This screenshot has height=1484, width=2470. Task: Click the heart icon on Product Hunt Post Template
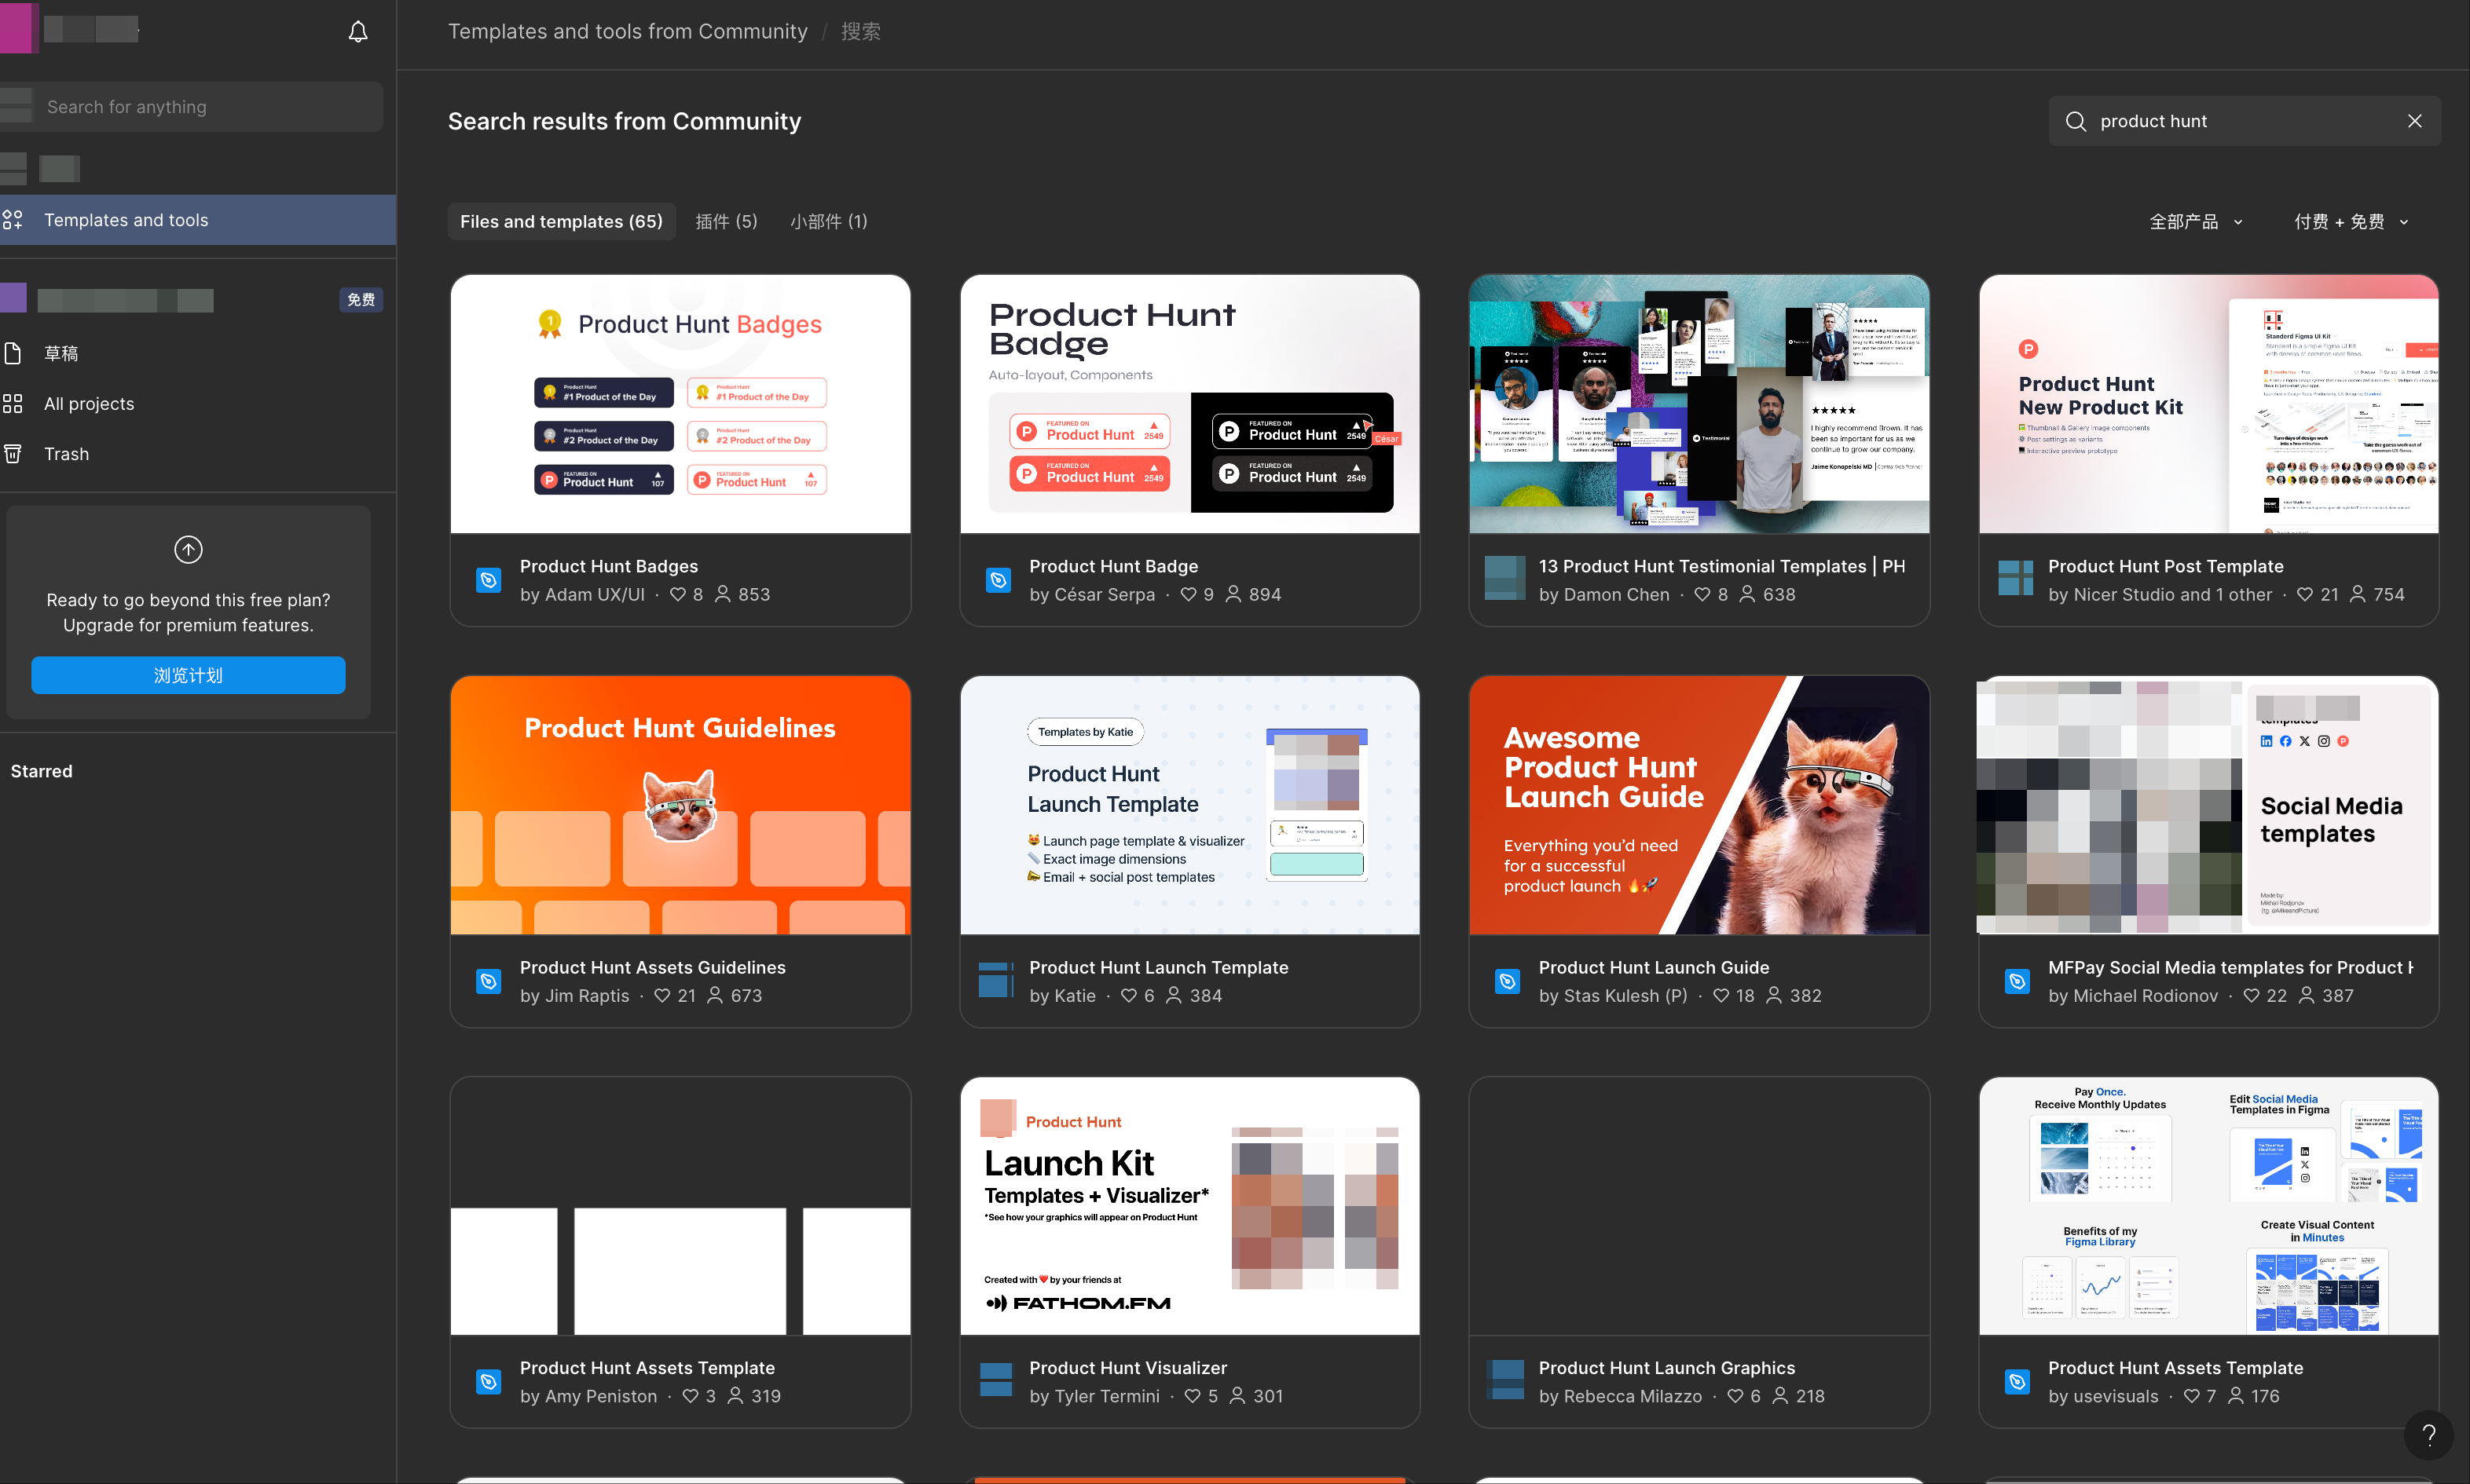[2305, 594]
